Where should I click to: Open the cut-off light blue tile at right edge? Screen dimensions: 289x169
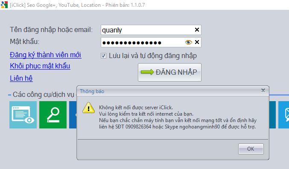(283, 115)
